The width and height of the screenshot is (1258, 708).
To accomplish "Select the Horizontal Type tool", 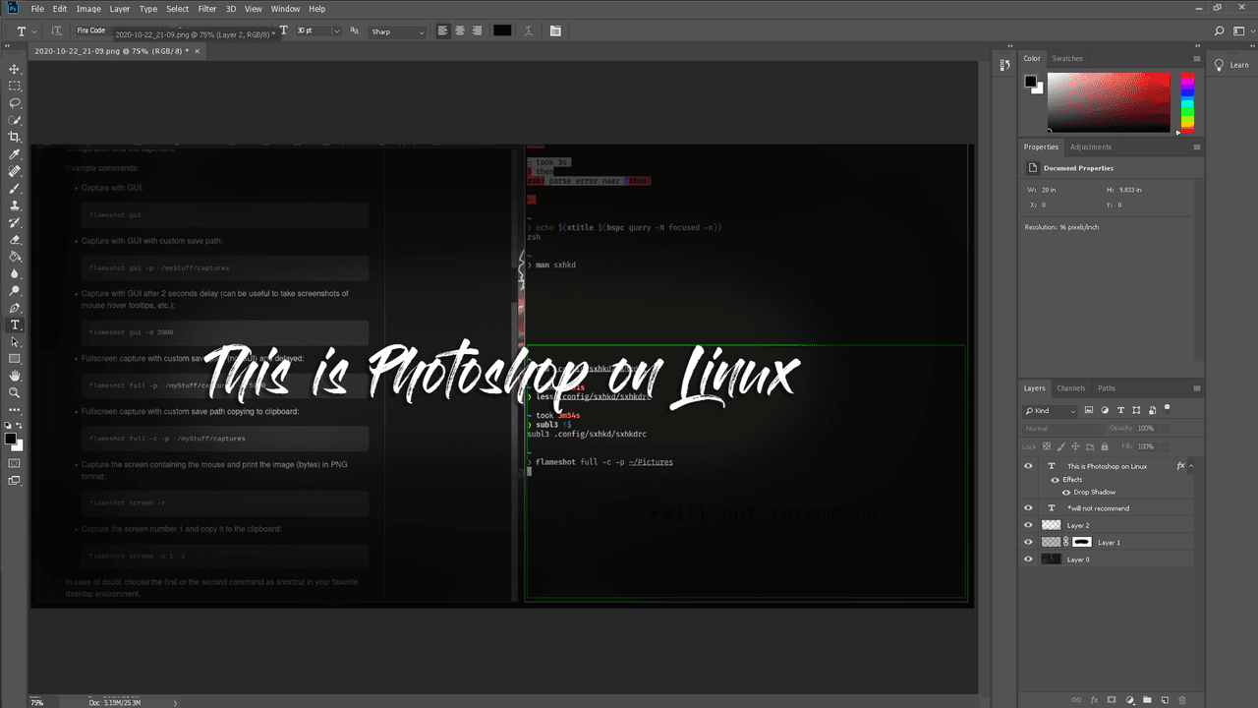I will coord(15,324).
